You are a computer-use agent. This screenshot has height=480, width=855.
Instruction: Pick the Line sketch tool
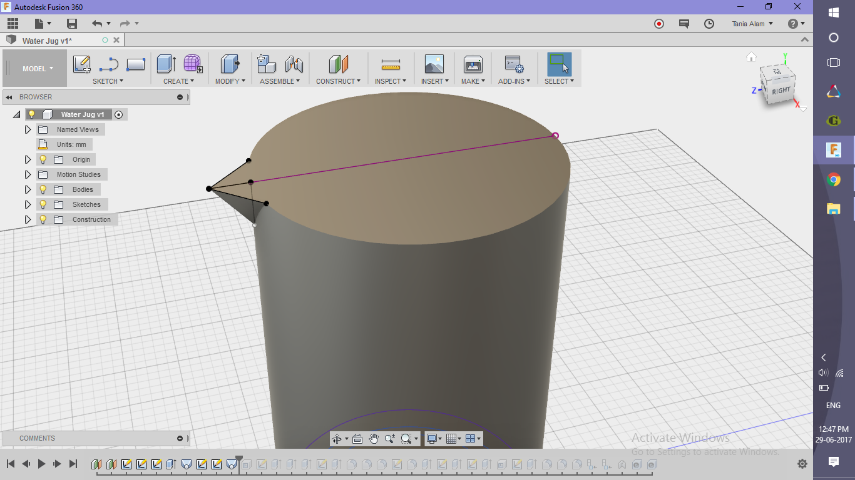[109, 64]
